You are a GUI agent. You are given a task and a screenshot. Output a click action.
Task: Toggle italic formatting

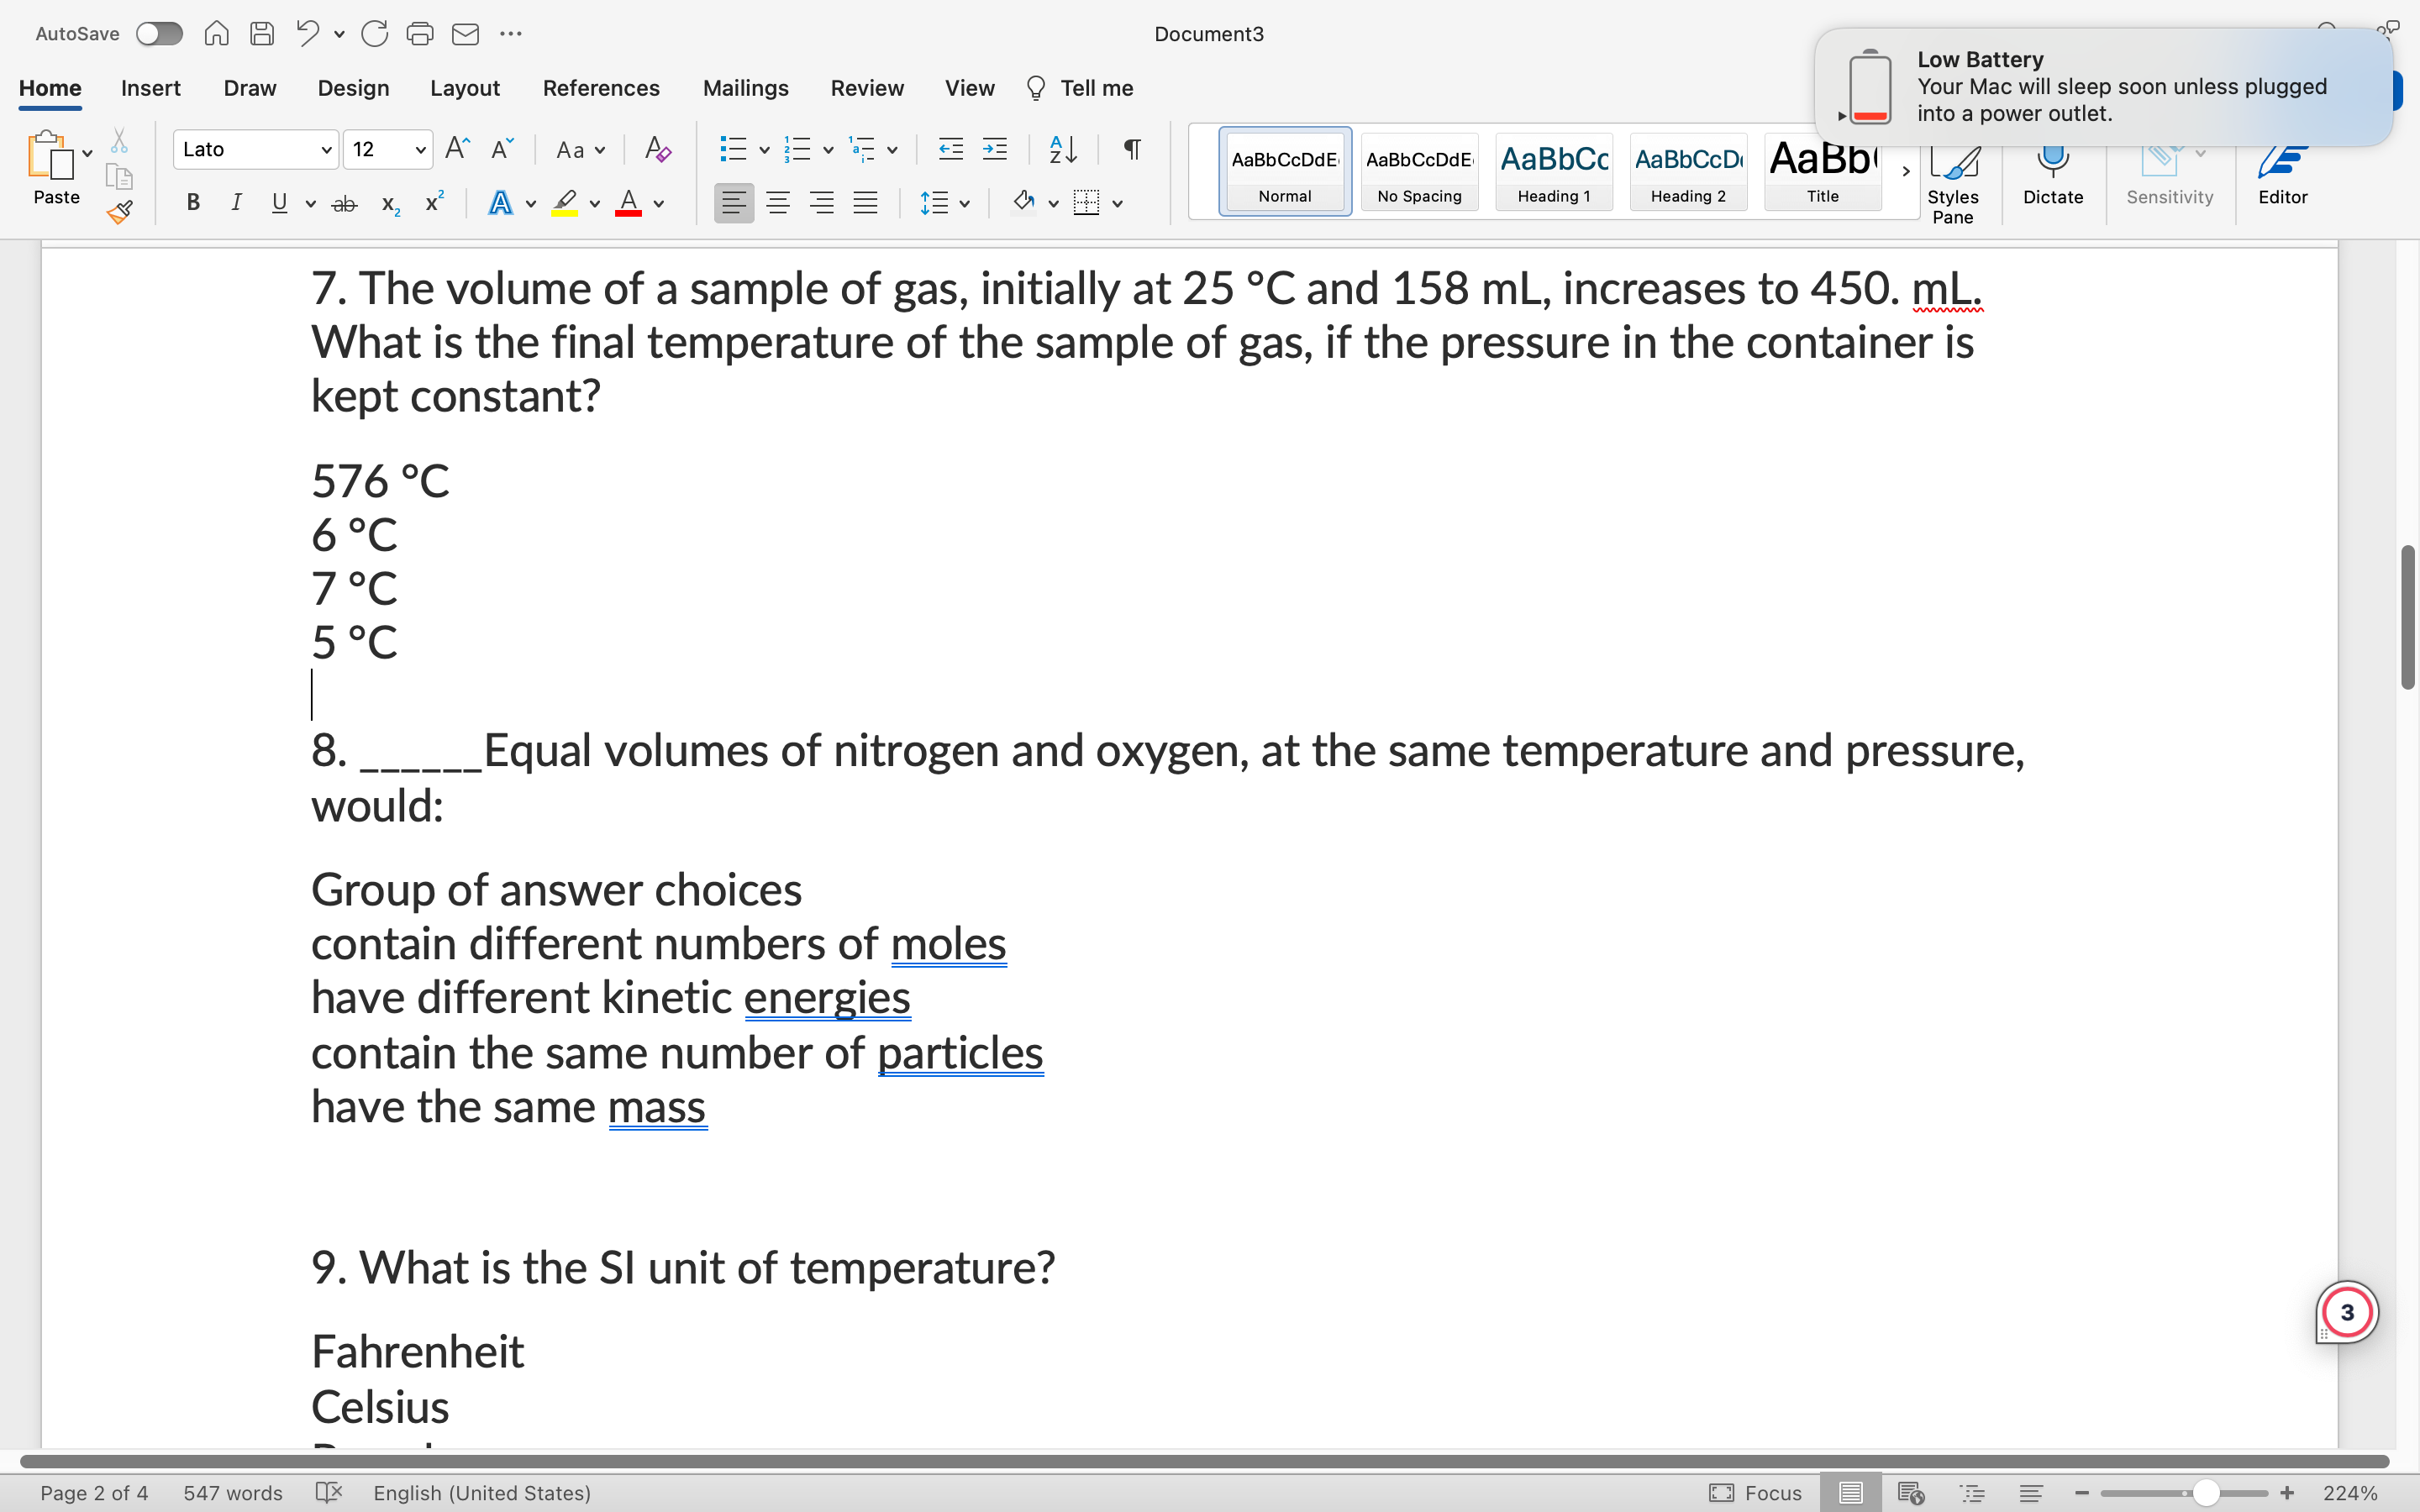click(x=236, y=203)
